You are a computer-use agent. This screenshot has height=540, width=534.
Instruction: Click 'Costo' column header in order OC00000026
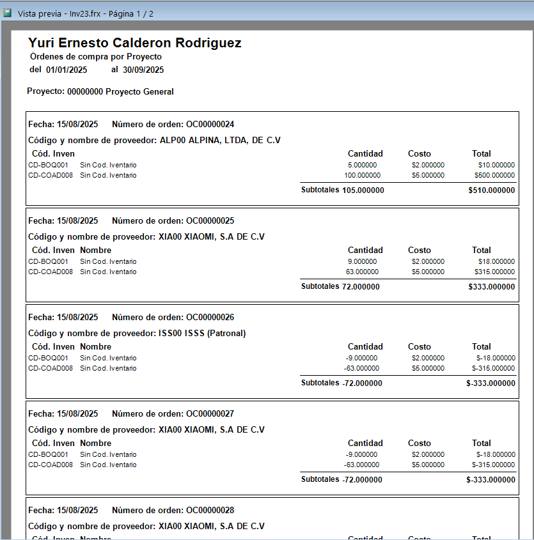pyautogui.click(x=420, y=346)
